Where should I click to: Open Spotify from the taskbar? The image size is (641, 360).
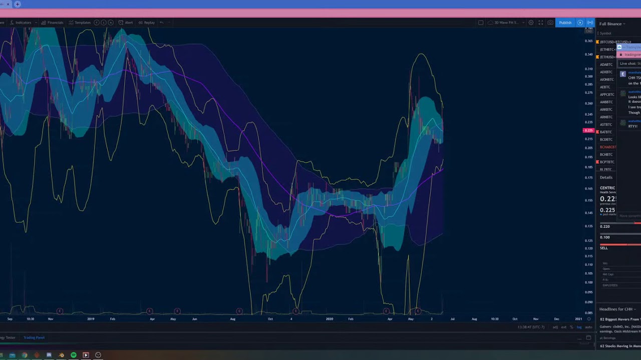[74, 355]
